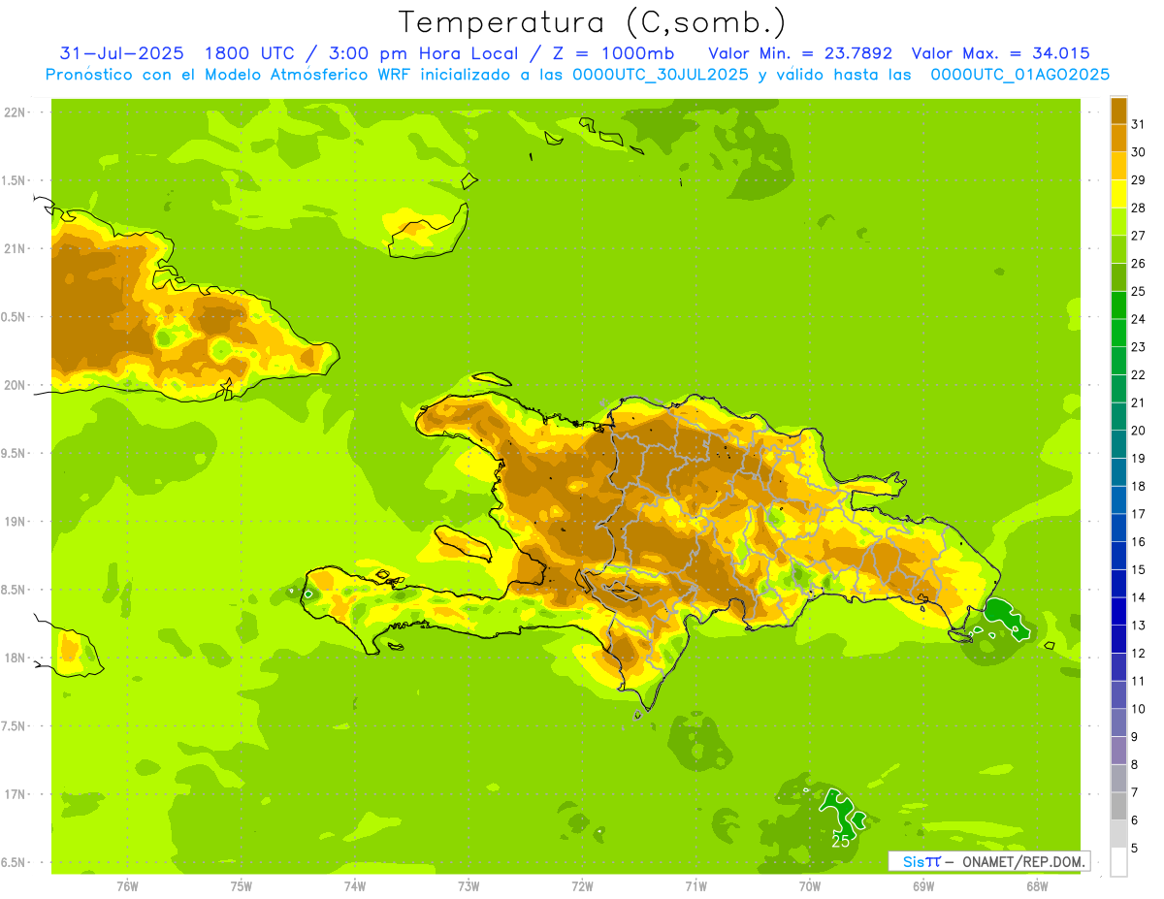This screenshot has width=1164, height=899.
Task: Click initialization time "0000UTC_30JUL2025"
Action: pos(661,75)
